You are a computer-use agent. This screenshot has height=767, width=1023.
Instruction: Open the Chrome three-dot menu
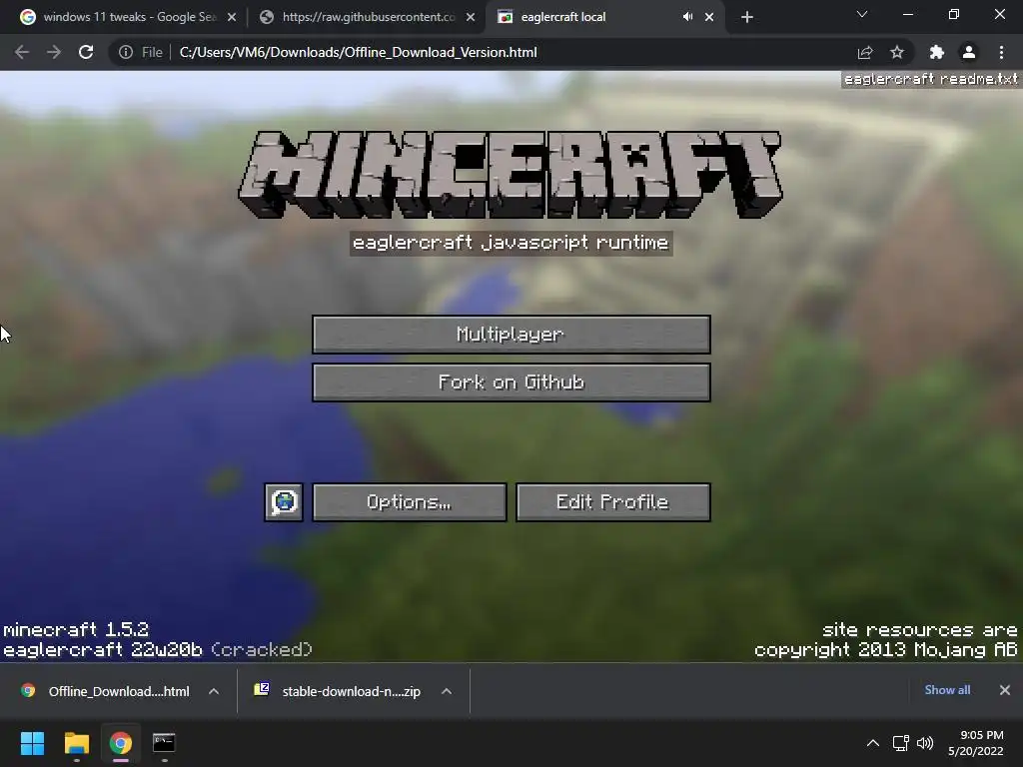coord(1001,52)
